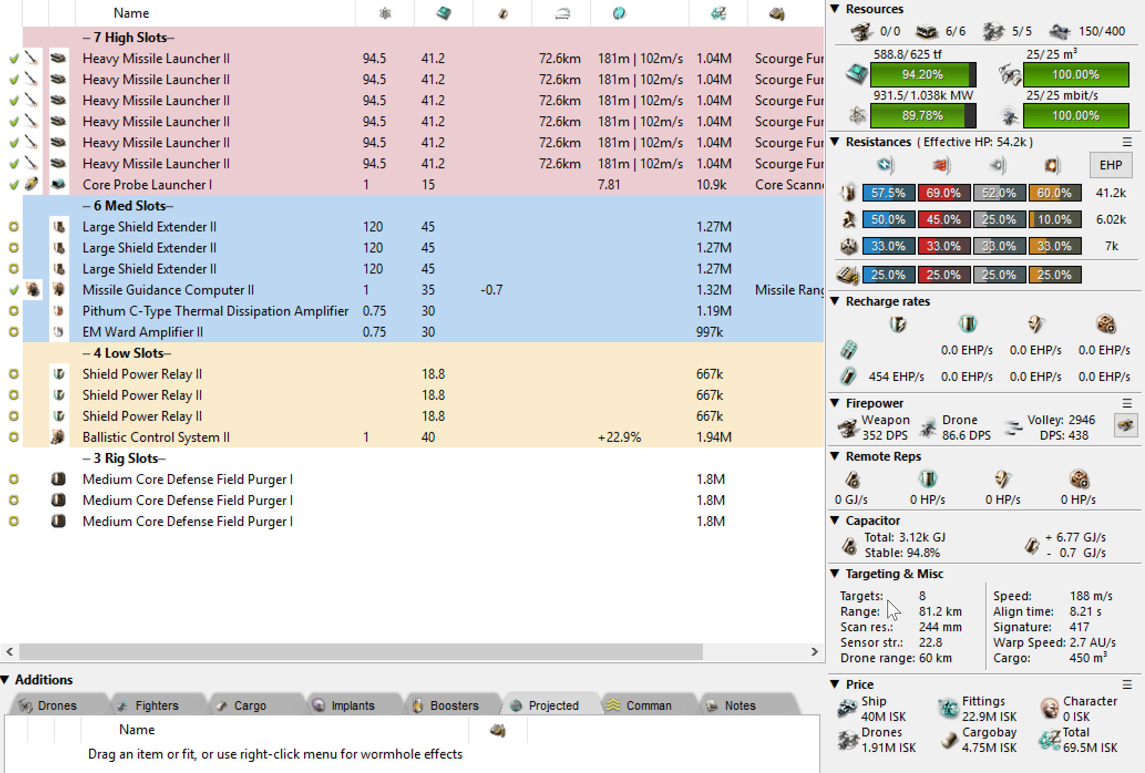Click firepower reload-toggle icon beside Volley
This screenshot has width=1145, height=773.
click(x=1125, y=426)
